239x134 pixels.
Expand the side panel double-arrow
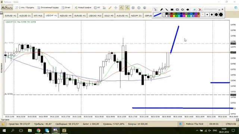(x=1, y=13)
